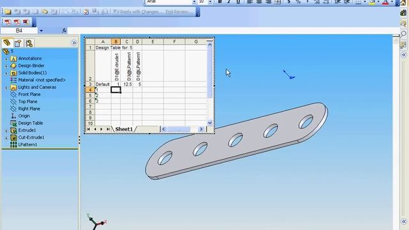Click the Insert Function fx icon

pos(64,31)
